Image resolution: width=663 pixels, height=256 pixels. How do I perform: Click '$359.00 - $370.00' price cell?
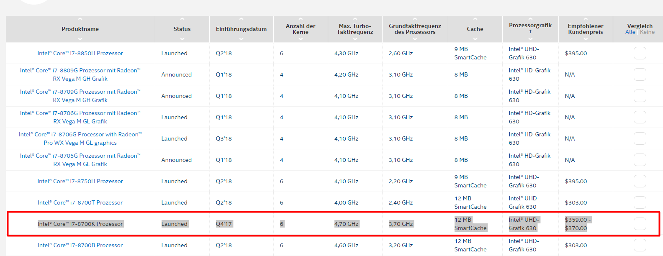(578, 224)
